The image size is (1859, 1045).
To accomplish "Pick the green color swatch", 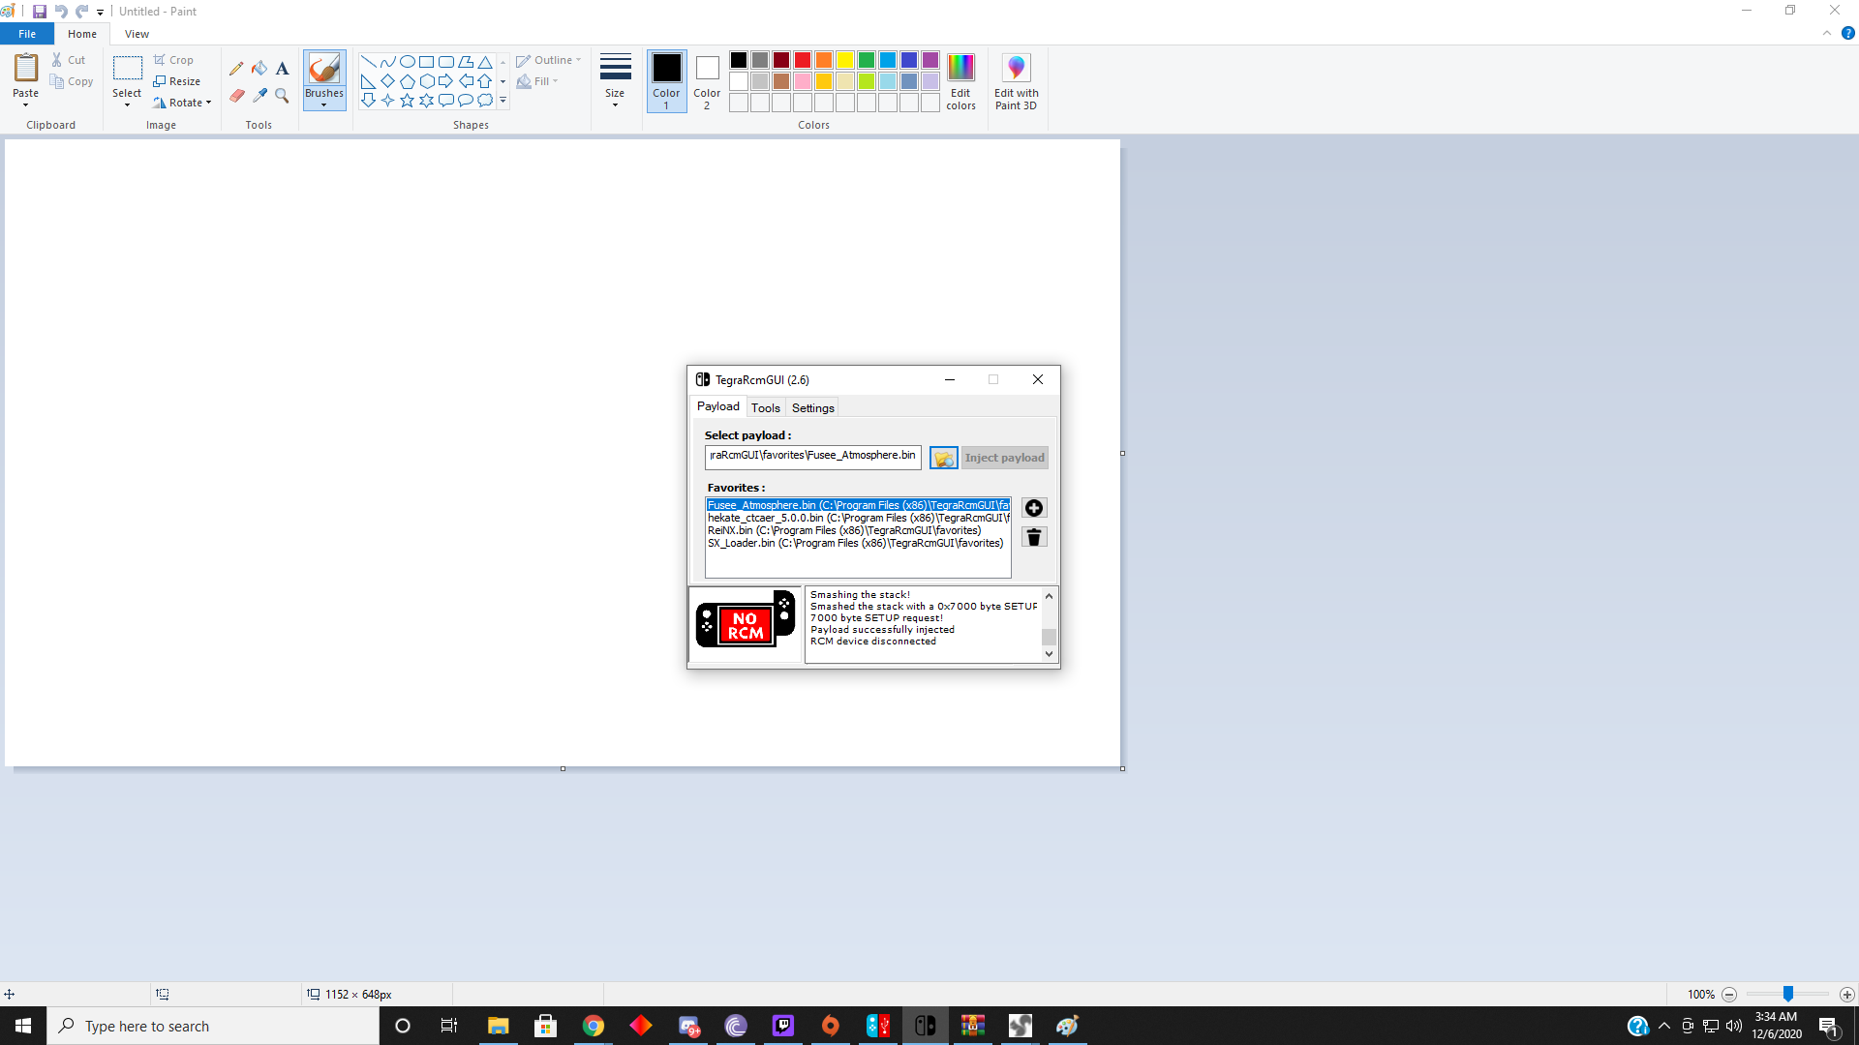I will click(x=867, y=60).
